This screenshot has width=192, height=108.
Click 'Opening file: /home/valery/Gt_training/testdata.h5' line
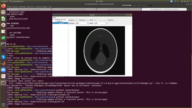coord(42,95)
